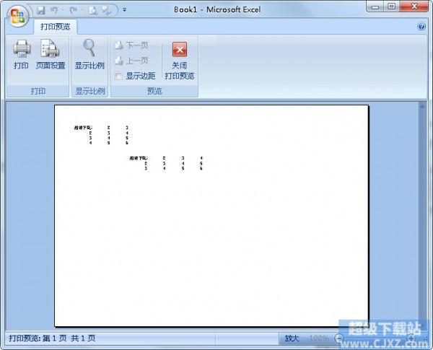Click the Office button orb
This screenshot has height=350, width=433.
(17, 15)
